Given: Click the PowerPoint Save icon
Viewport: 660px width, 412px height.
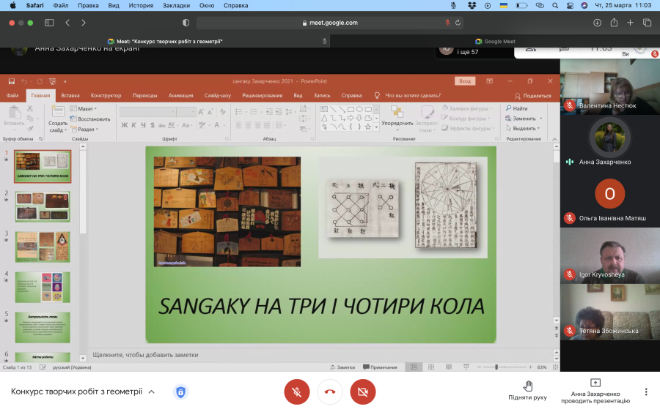Looking at the screenshot, I should pyautogui.click(x=11, y=81).
